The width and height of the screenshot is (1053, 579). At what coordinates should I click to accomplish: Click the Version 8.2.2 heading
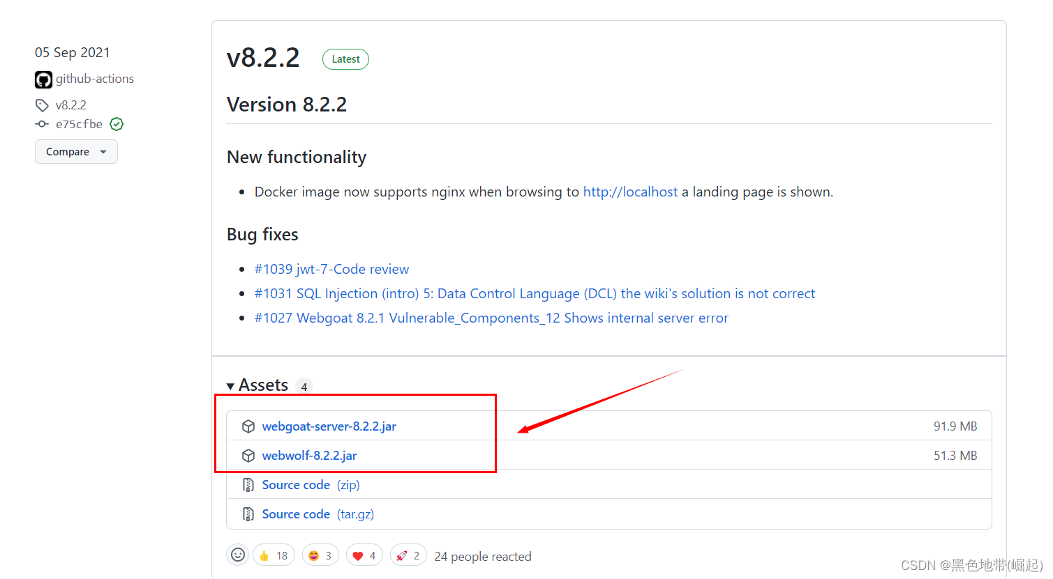287,105
